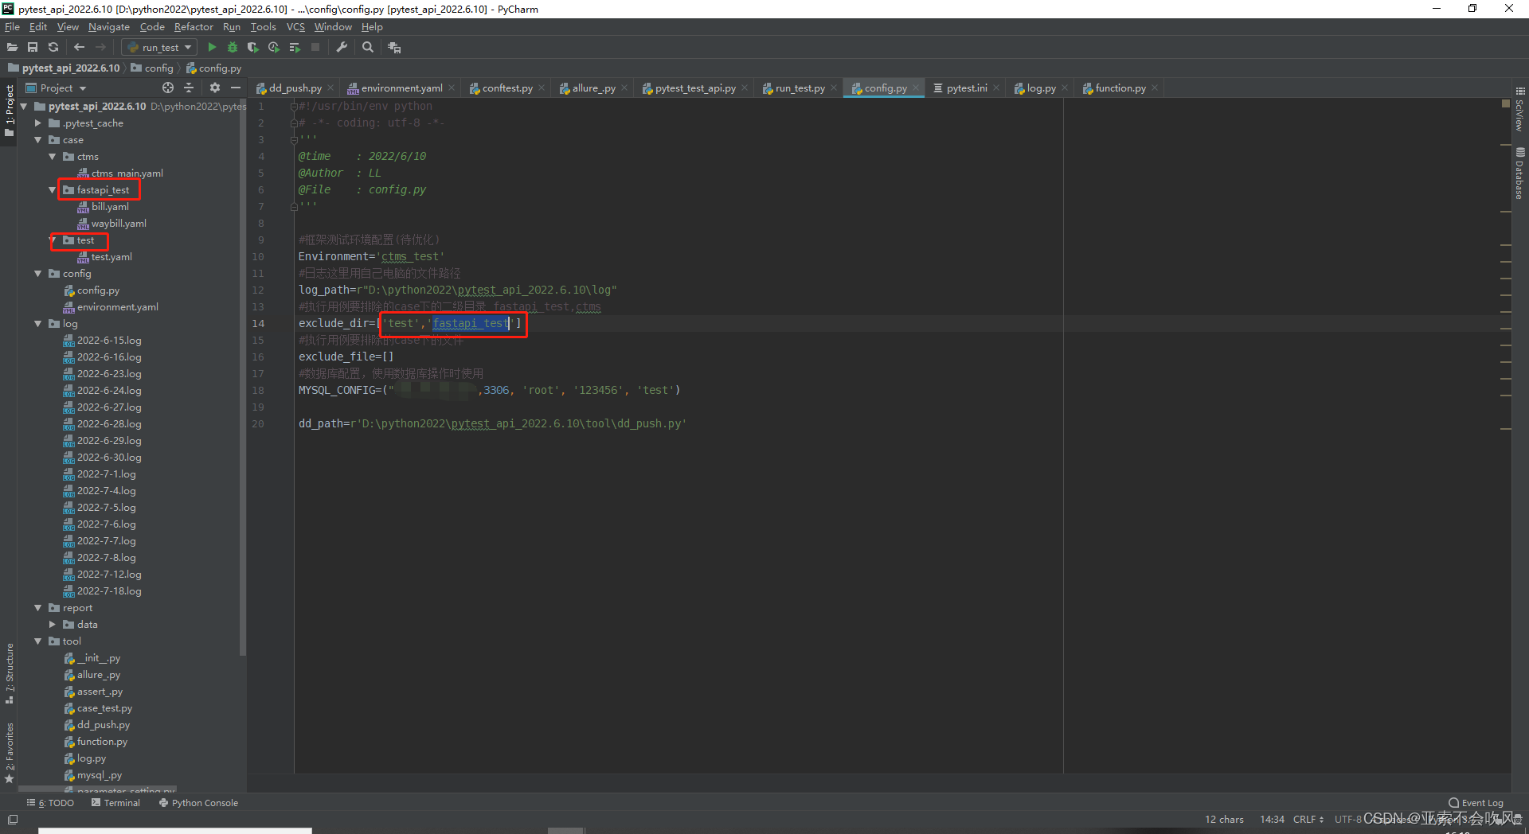Collapse the report folder arrow
The height and width of the screenshot is (834, 1529).
pos(37,608)
